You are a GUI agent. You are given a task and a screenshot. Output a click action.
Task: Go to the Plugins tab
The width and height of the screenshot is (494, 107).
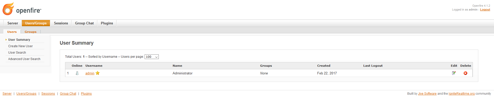tap(107, 23)
